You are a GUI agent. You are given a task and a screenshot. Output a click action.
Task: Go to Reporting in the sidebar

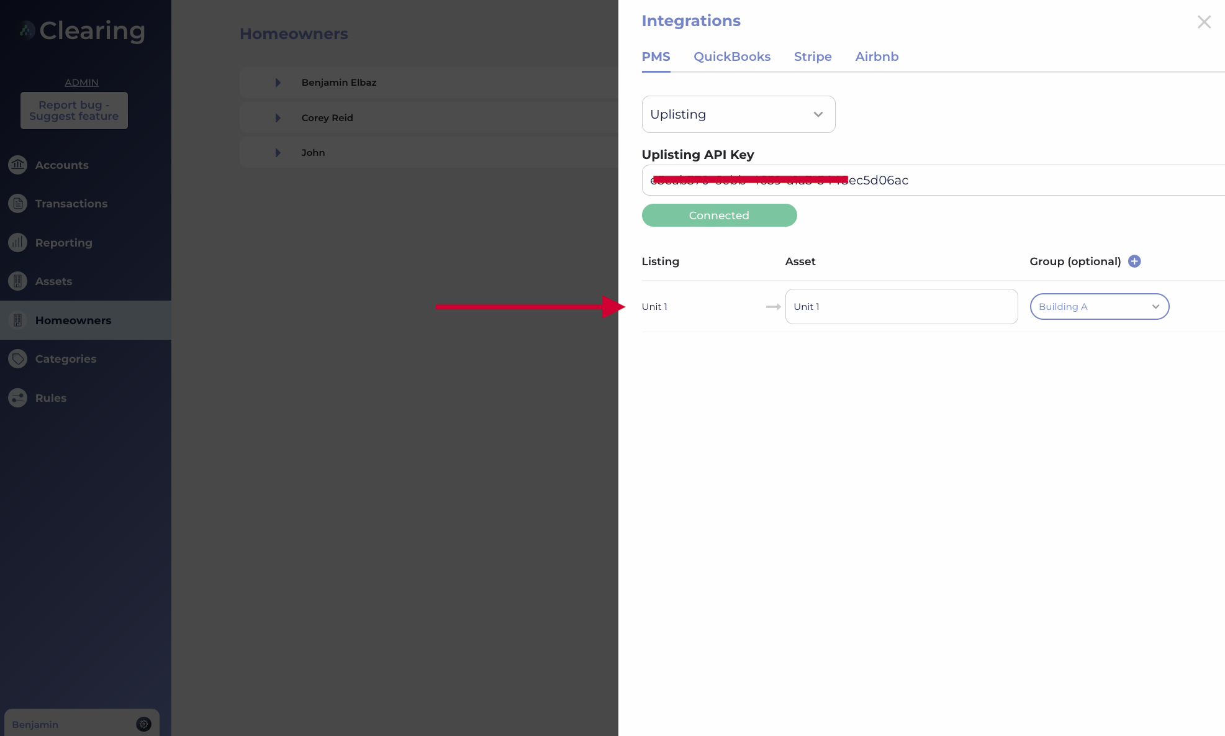[x=63, y=242]
